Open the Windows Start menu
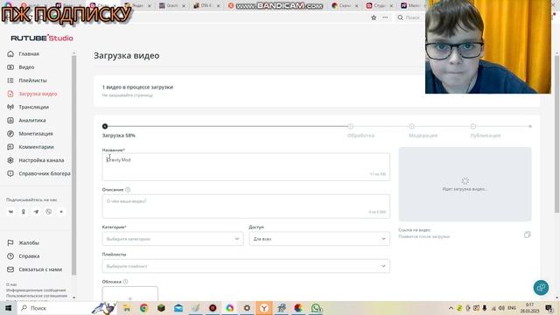Screen dimensions: 560x315 (x=8, y=308)
